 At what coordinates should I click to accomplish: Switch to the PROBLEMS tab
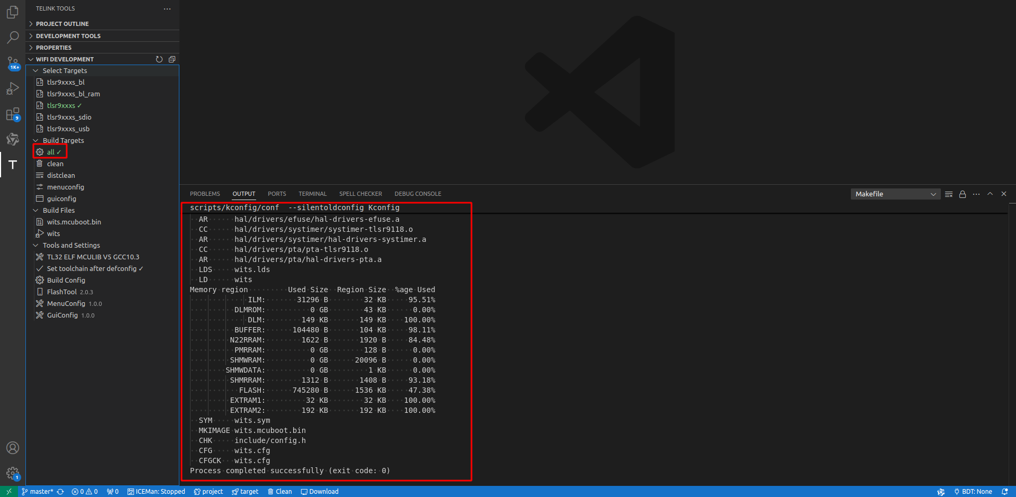pyautogui.click(x=205, y=194)
